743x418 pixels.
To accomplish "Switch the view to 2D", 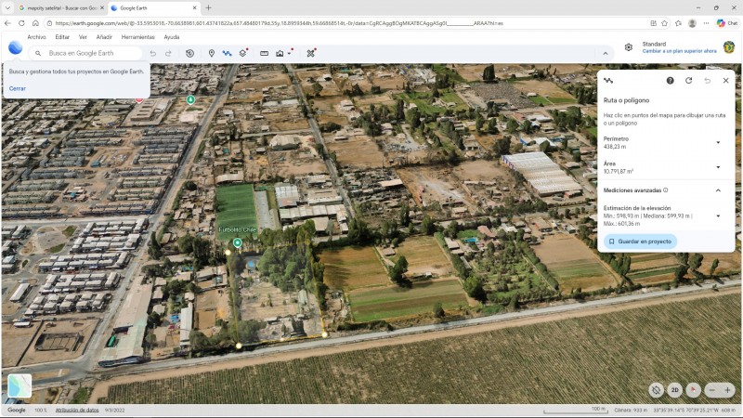I will click(x=675, y=390).
